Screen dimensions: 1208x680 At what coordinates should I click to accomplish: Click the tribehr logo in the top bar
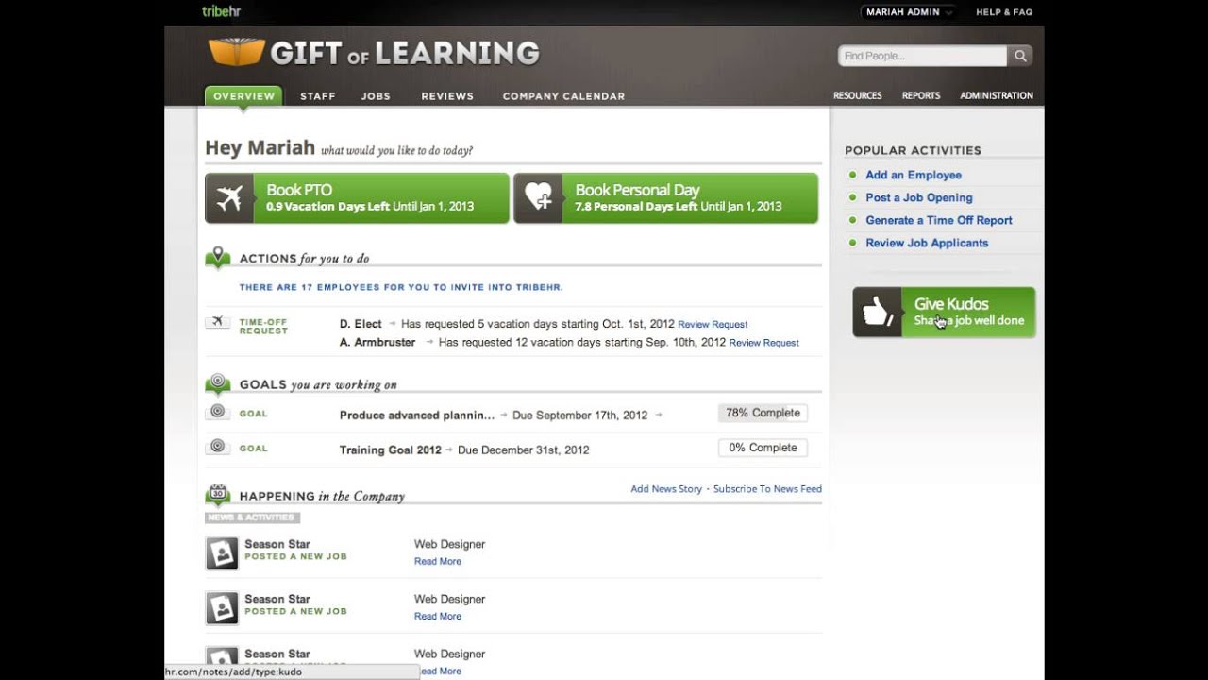[x=222, y=11]
